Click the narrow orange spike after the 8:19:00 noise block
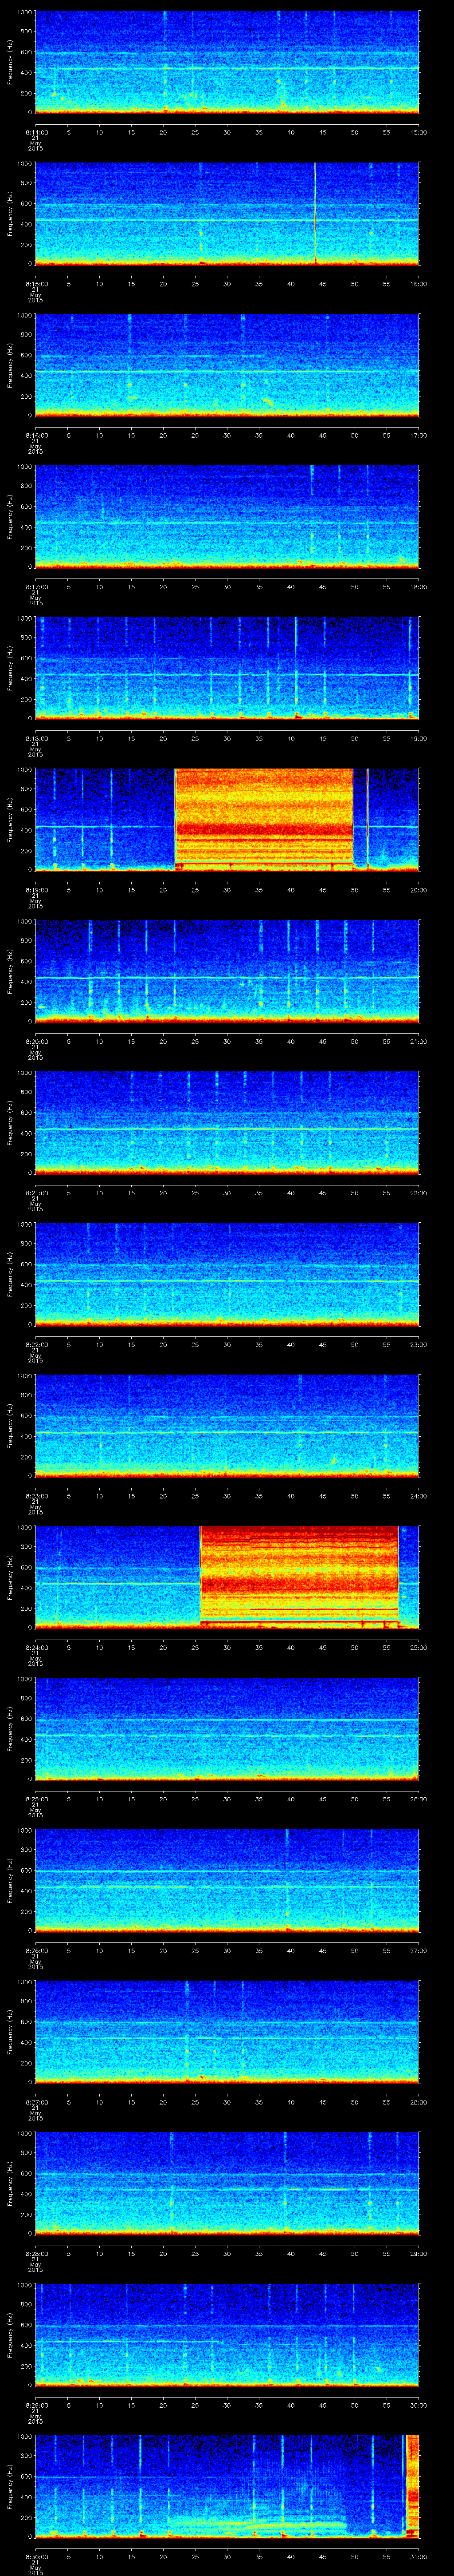The height and width of the screenshot is (2576, 454). tap(367, 819)
